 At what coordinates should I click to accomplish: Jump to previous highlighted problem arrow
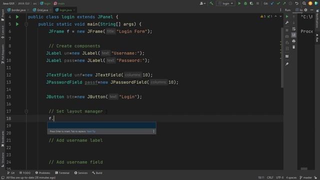click(x=275, y=16)
